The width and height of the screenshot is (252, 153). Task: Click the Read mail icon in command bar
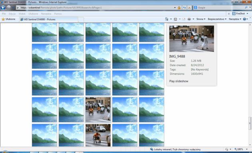[x=184, y=19]
